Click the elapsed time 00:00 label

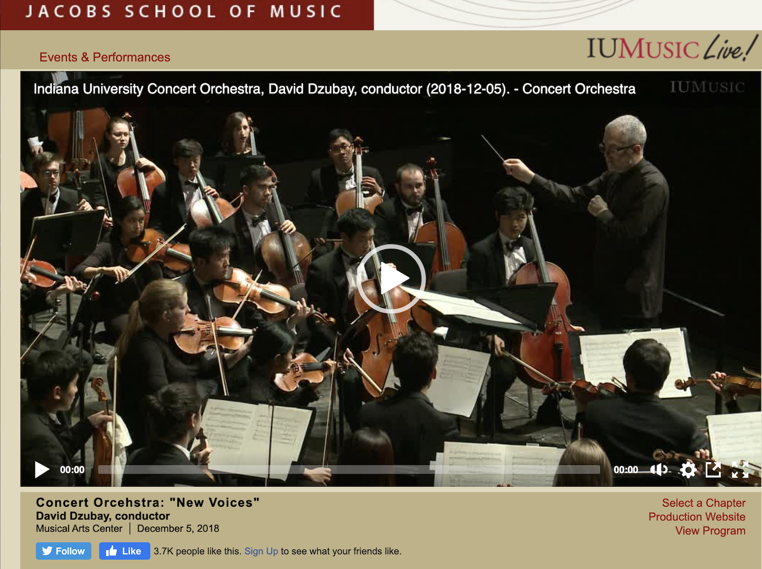72,470
